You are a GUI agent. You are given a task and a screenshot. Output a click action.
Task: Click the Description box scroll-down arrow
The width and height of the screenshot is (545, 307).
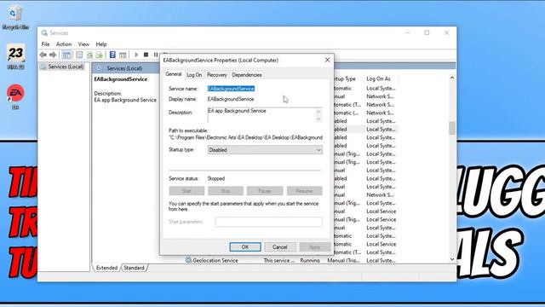[x=318, y=119]
